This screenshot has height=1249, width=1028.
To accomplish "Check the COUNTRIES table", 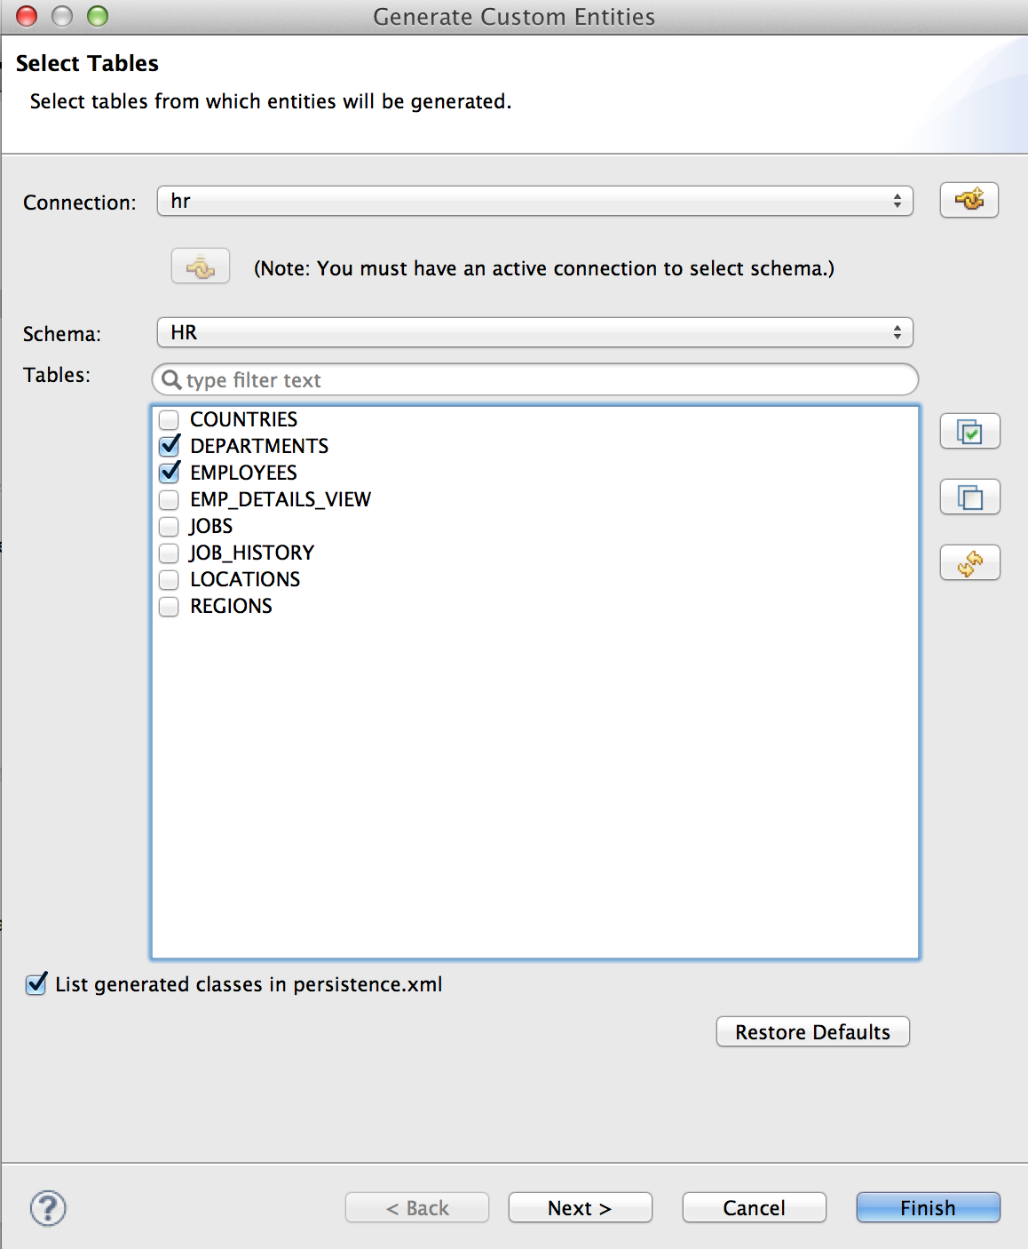I will click(x=169, y=419).
